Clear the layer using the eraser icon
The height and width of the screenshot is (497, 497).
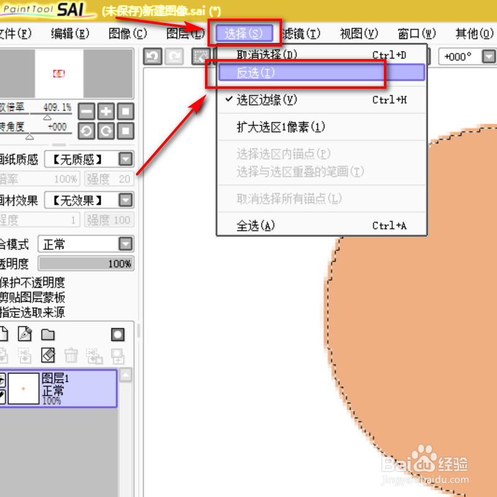point(48,355)
